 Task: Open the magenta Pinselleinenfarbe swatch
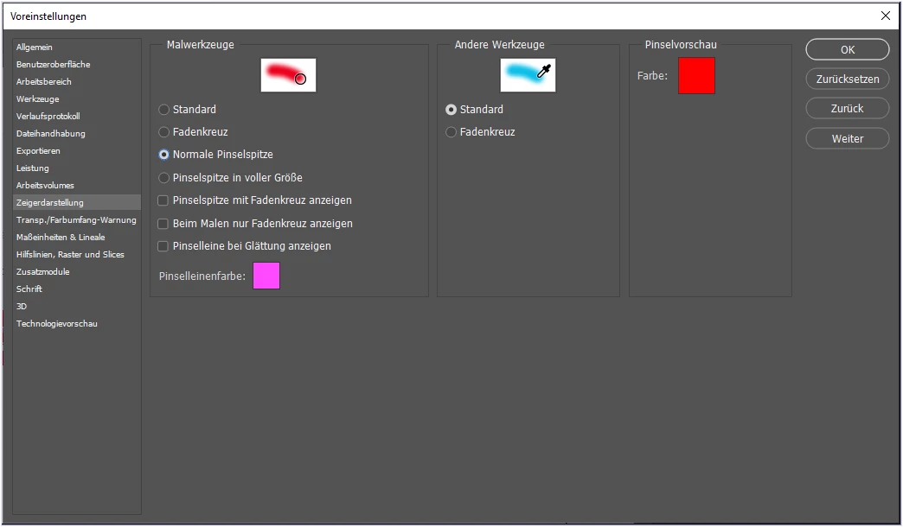[x=266, y=276]
